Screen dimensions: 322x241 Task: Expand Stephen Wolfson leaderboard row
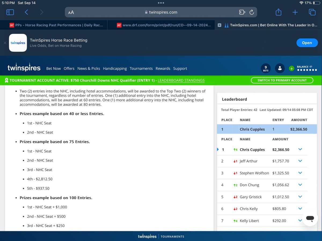coord(300,173)
